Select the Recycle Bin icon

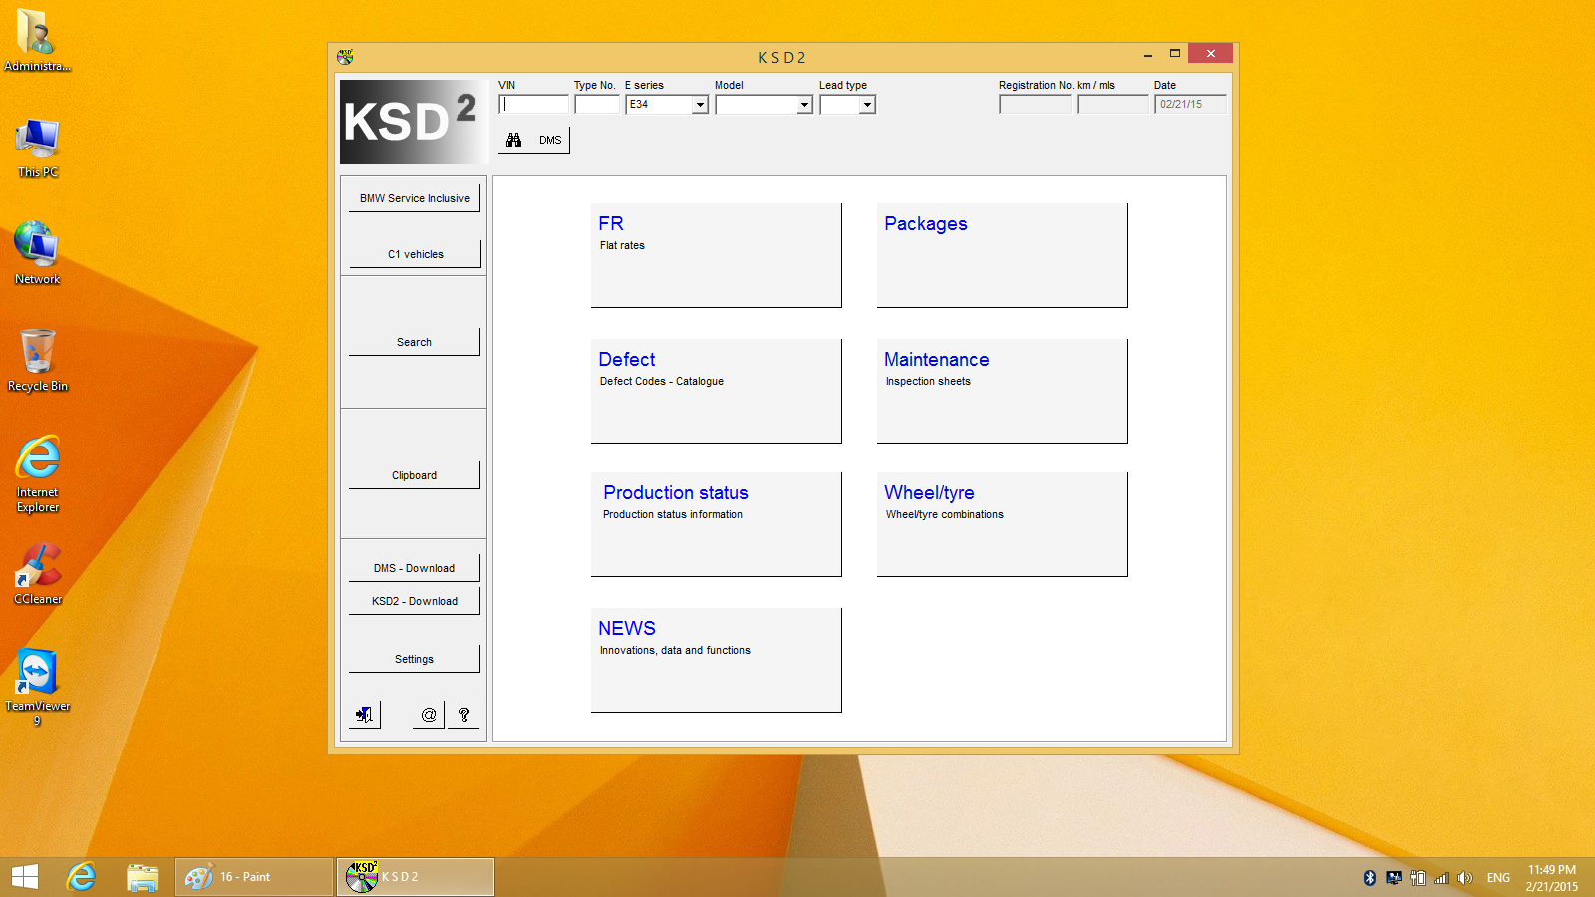[x=37, y=360]
